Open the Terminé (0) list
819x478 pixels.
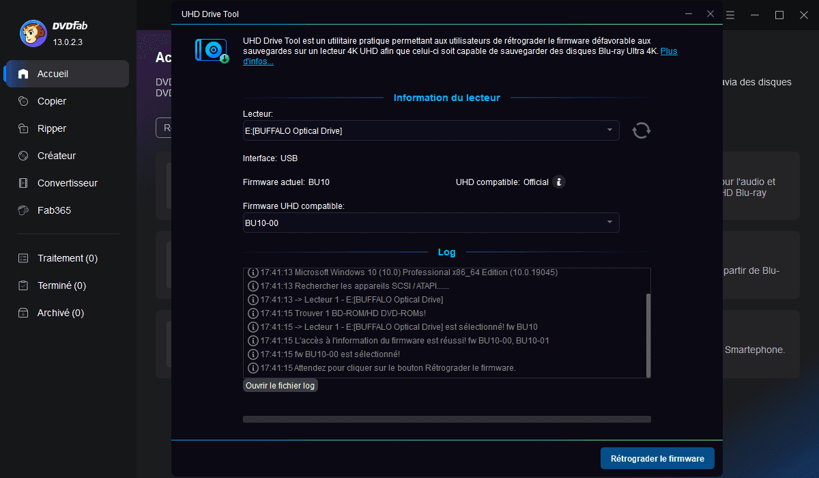pos(66,285)
